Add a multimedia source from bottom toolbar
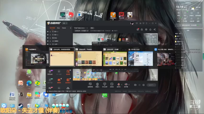 (x=112, y=84)
